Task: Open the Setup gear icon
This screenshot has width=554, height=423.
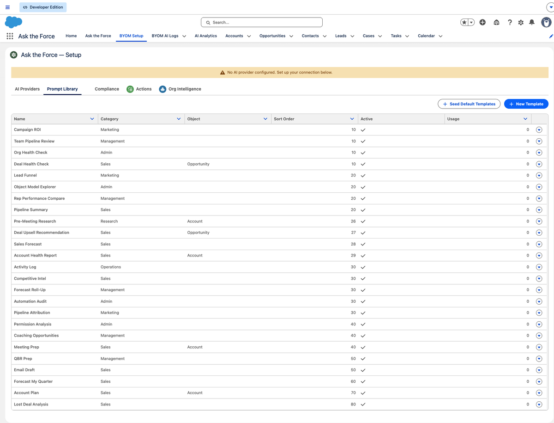Action: click(521, 22)
